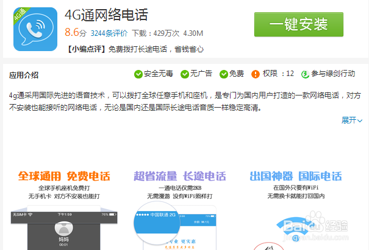Click the green check next to 安全无毒
The image size is (369, 250).
point(138,74)
